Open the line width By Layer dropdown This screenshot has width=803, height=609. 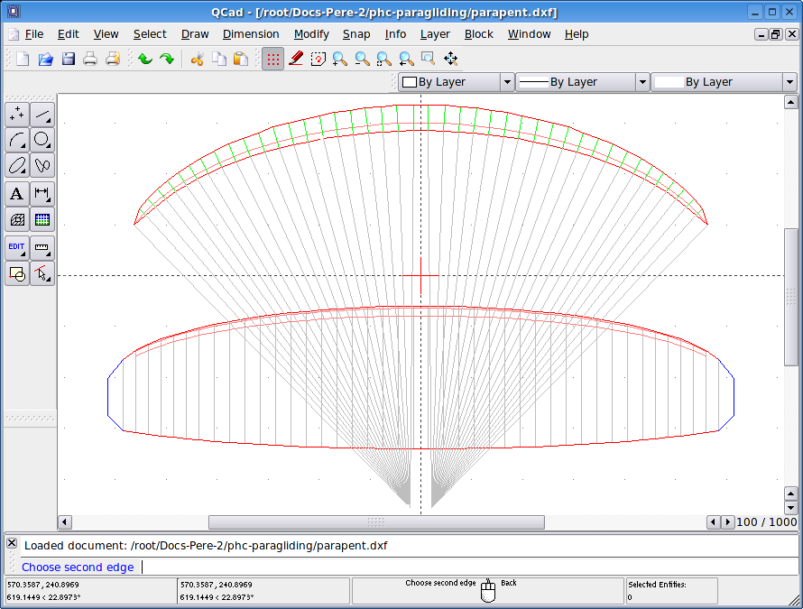(583, 82)
